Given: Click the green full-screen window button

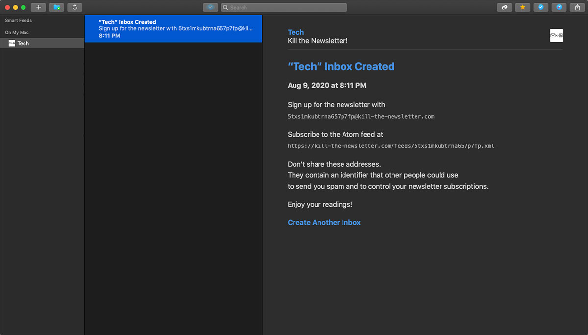Looking at the screenshot, I should pyautogui.click(x=23, y=7).
